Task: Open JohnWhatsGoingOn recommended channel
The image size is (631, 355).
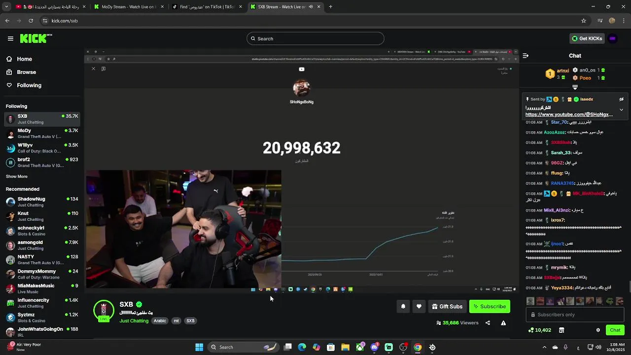Action: point(42,332)
